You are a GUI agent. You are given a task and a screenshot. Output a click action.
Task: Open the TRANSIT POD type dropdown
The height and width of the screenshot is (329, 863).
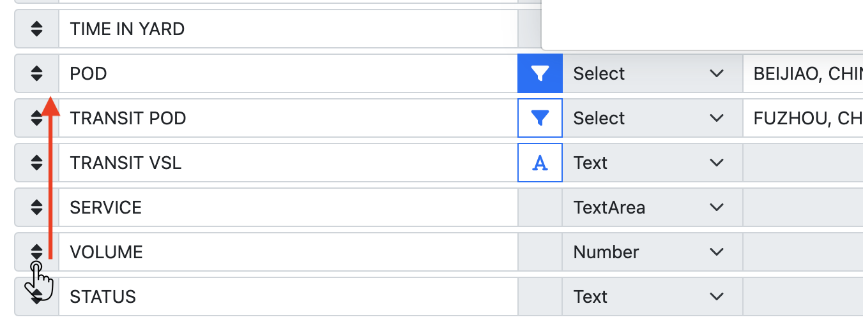pos(652,119)
